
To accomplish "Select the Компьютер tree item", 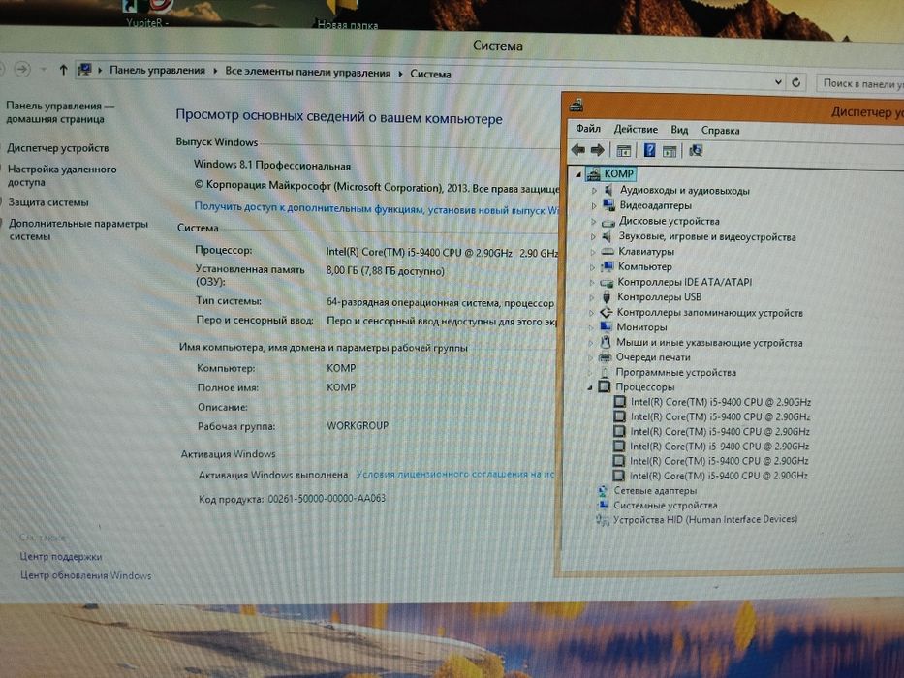I will point(644,267).
